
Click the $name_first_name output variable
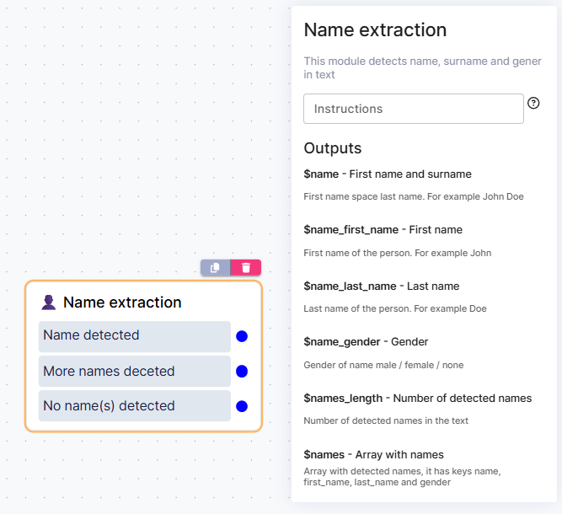[x=351, y=230]
